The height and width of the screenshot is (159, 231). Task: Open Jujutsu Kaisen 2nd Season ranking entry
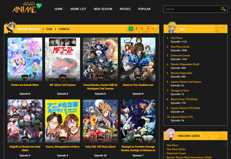pos(186,82)
